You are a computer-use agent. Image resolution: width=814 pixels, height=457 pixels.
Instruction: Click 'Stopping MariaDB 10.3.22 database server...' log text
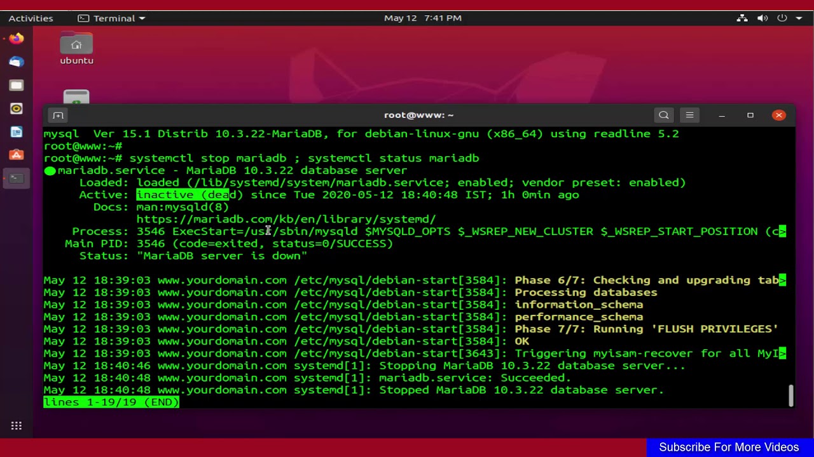click(x=532, y=366)
